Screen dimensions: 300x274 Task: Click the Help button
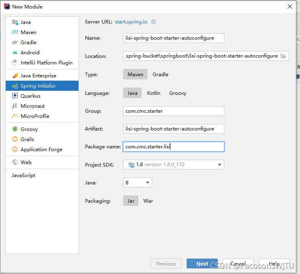[274, 263]
